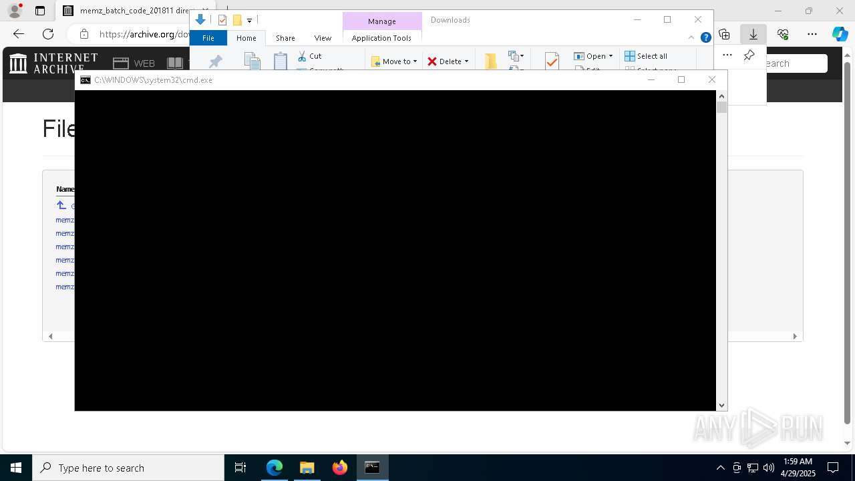This screenshot has width=855, height=481.
Task: Click the file listing scroll right arrow
Action: [795, 336]
